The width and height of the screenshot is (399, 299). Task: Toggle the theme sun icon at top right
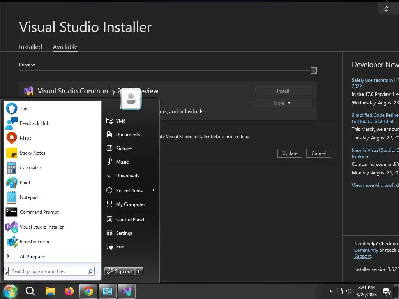point(386,9)
